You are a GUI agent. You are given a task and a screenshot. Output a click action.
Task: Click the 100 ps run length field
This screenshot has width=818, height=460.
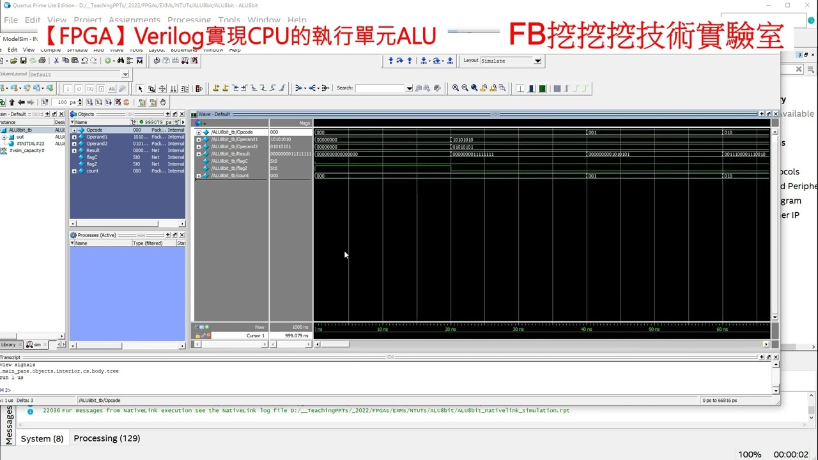click(63, 102)
